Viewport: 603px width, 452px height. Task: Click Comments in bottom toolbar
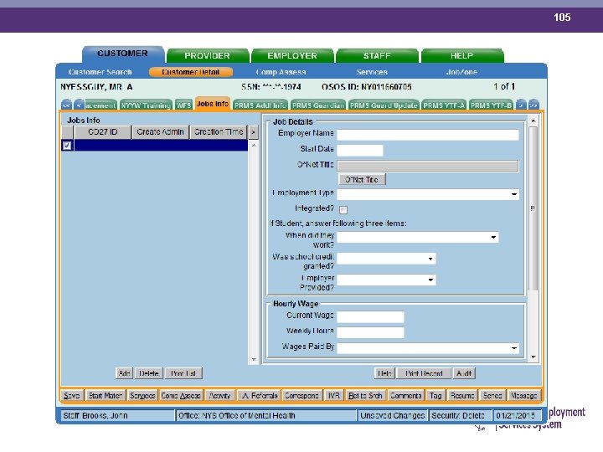pyautogui.click(x=405, y=395)
